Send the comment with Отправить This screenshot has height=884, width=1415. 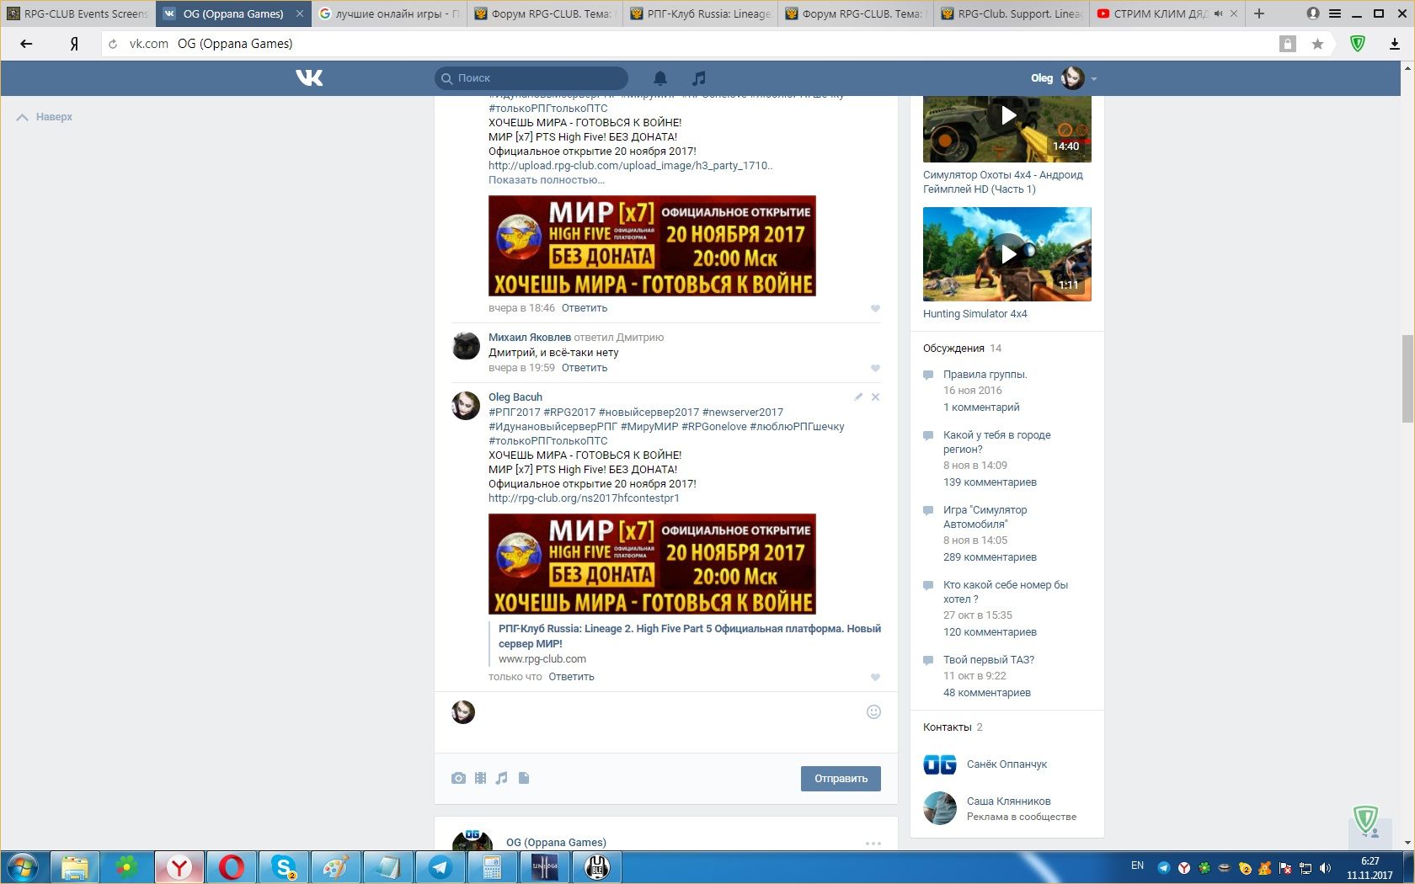[x=841, y=779]
